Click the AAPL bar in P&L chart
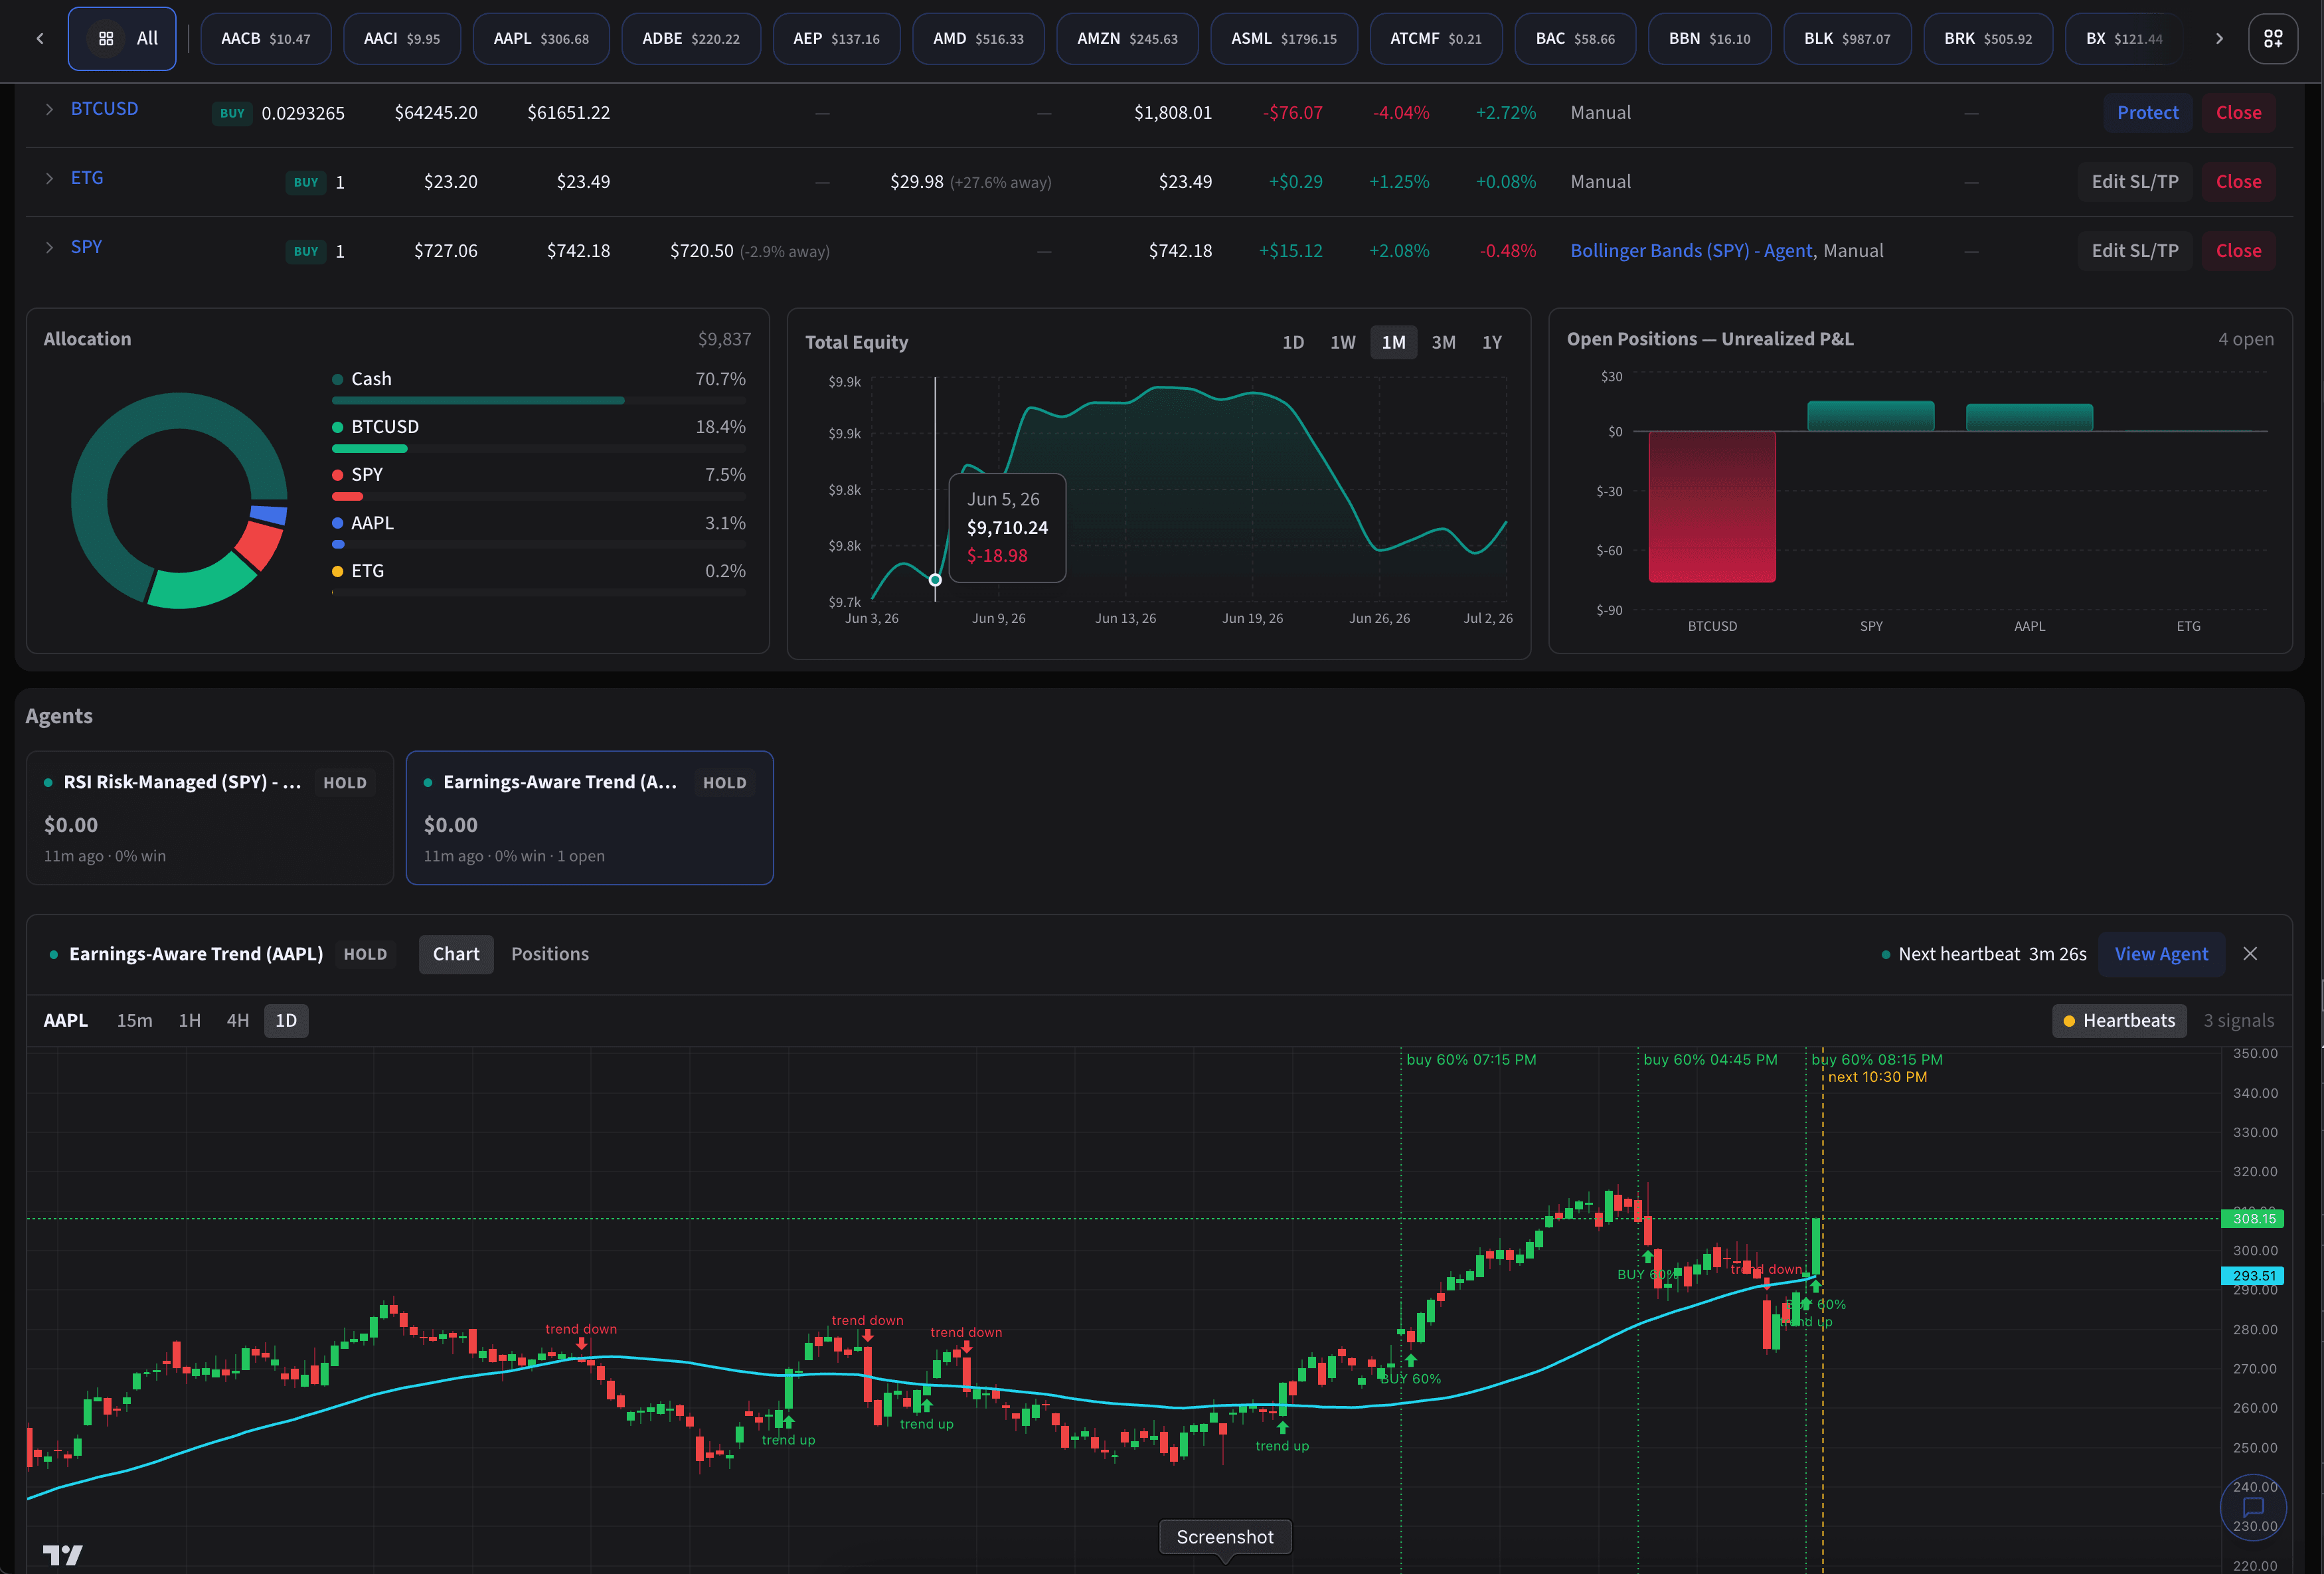 coord(2029,417)
